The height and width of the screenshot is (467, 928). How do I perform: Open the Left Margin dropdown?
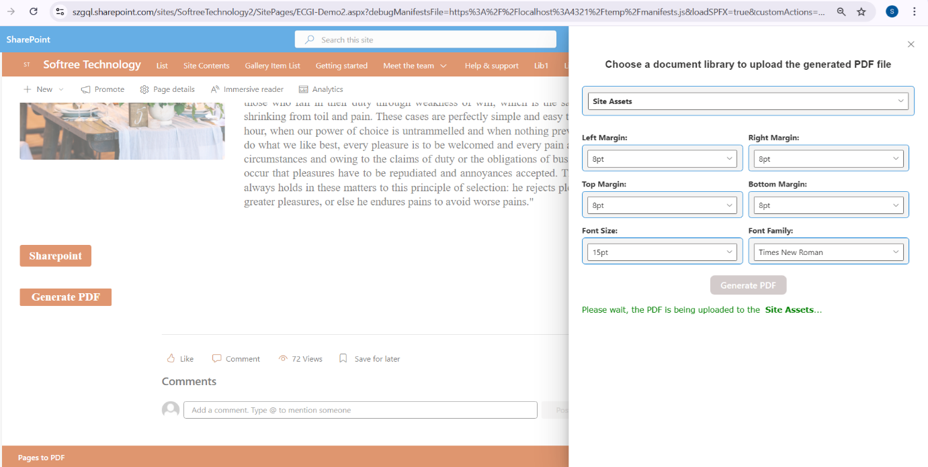pyautogui.click(x=663, y=159)
